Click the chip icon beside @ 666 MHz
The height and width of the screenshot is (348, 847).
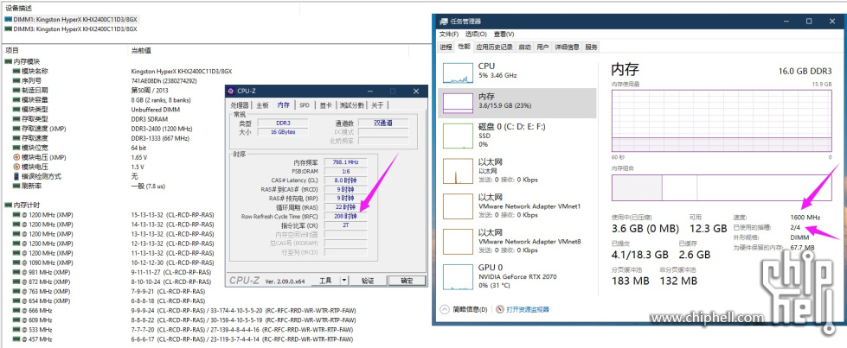(x=16, y=310)
